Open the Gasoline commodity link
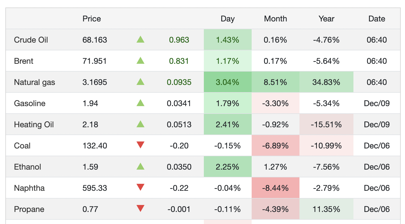This screenshot has width=405, height=224. click(30, 103)
